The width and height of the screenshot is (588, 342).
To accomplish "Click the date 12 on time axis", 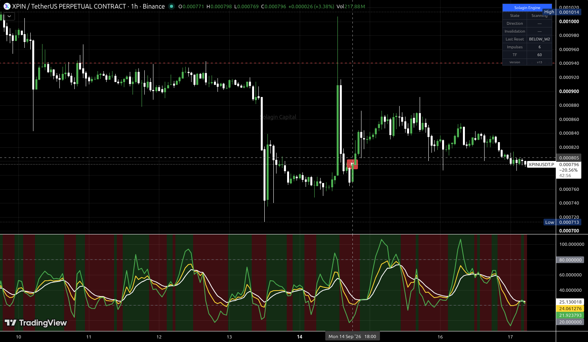I will tap(159, 337).
